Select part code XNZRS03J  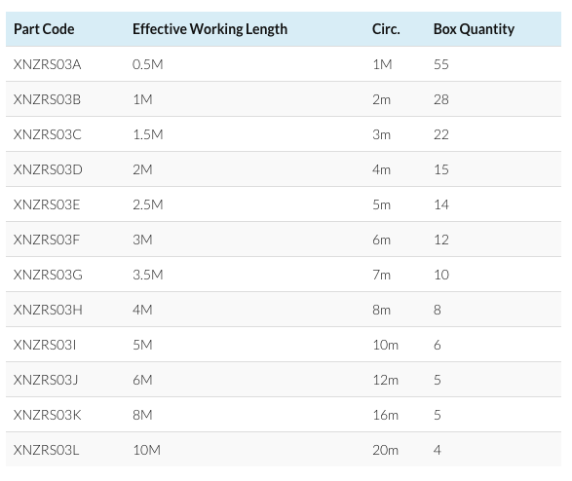(46, 380)
